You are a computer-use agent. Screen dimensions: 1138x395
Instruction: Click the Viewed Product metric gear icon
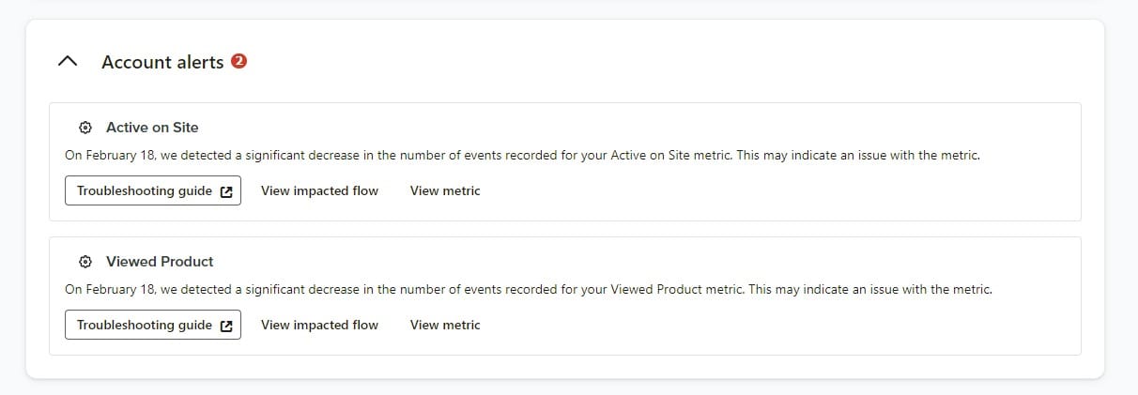pos(85,262)
